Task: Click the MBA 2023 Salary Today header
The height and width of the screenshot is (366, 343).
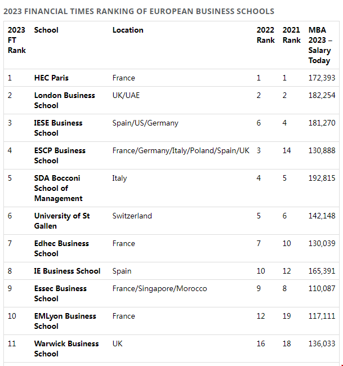Action: coord(321,45)
